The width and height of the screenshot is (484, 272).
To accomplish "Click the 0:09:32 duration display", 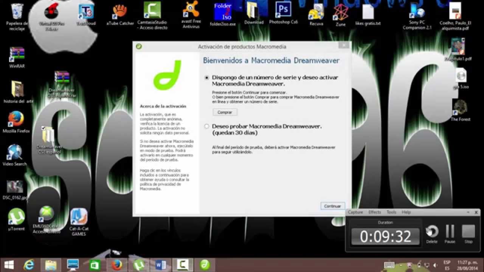I will coord(385,236).
